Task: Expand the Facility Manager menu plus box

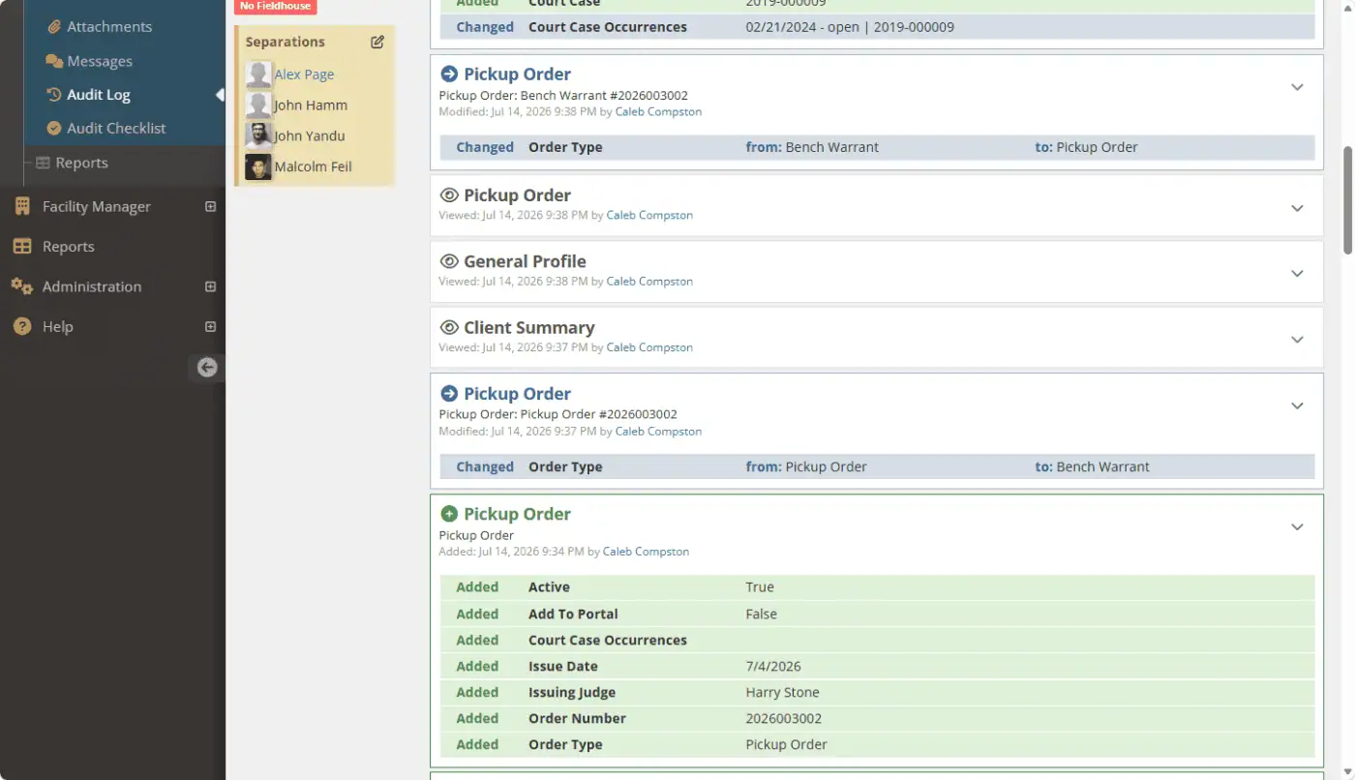Action: [210, 206]
